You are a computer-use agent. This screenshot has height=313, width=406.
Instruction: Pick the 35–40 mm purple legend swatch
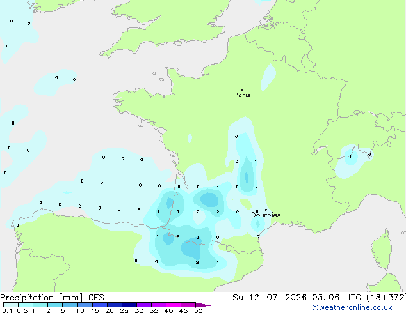[x=159, y=305]
